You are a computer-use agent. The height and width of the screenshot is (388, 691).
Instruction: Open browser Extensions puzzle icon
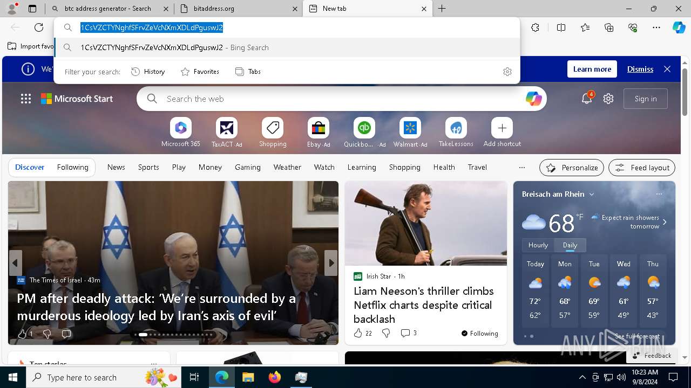tap(535, 27)
